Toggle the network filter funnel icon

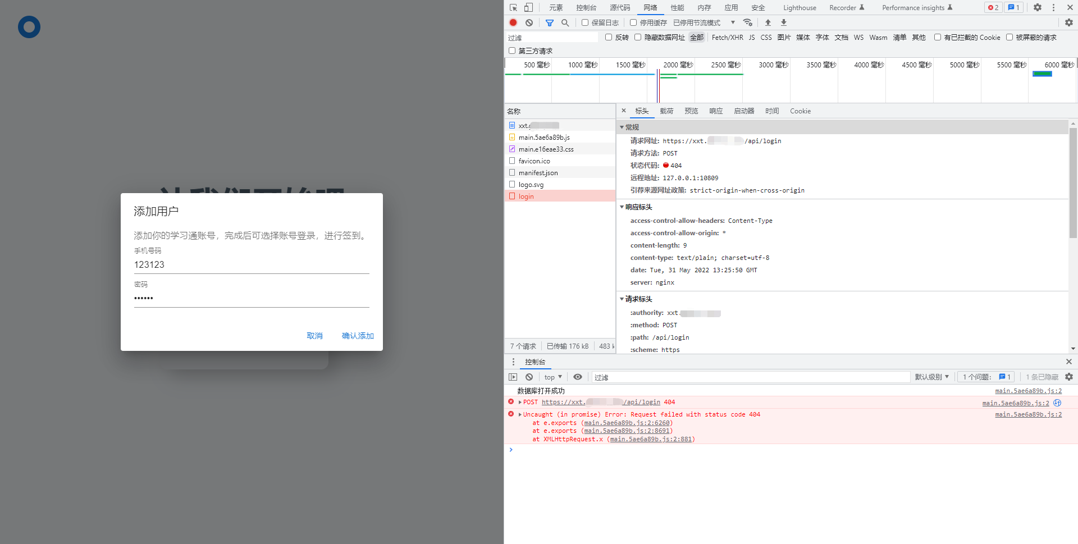point(550,22)
